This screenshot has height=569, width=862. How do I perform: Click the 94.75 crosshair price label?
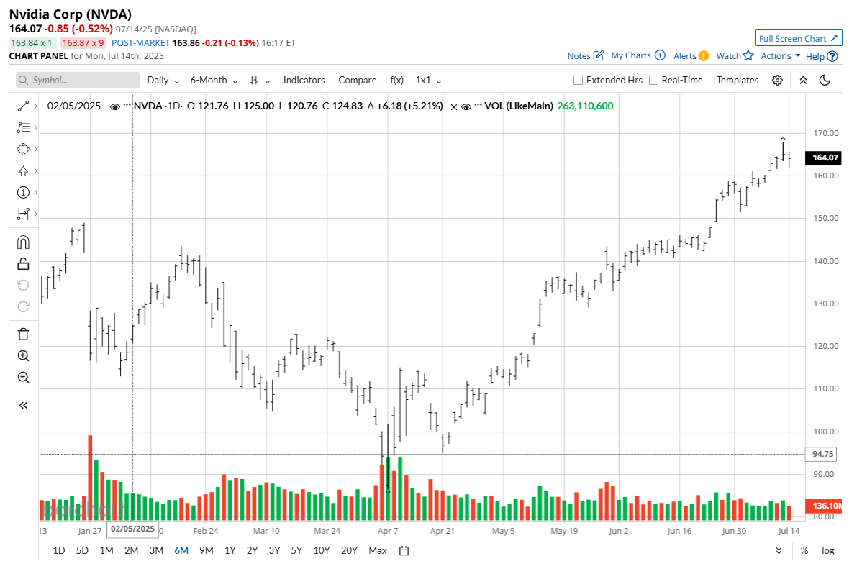tap(822, 454)
